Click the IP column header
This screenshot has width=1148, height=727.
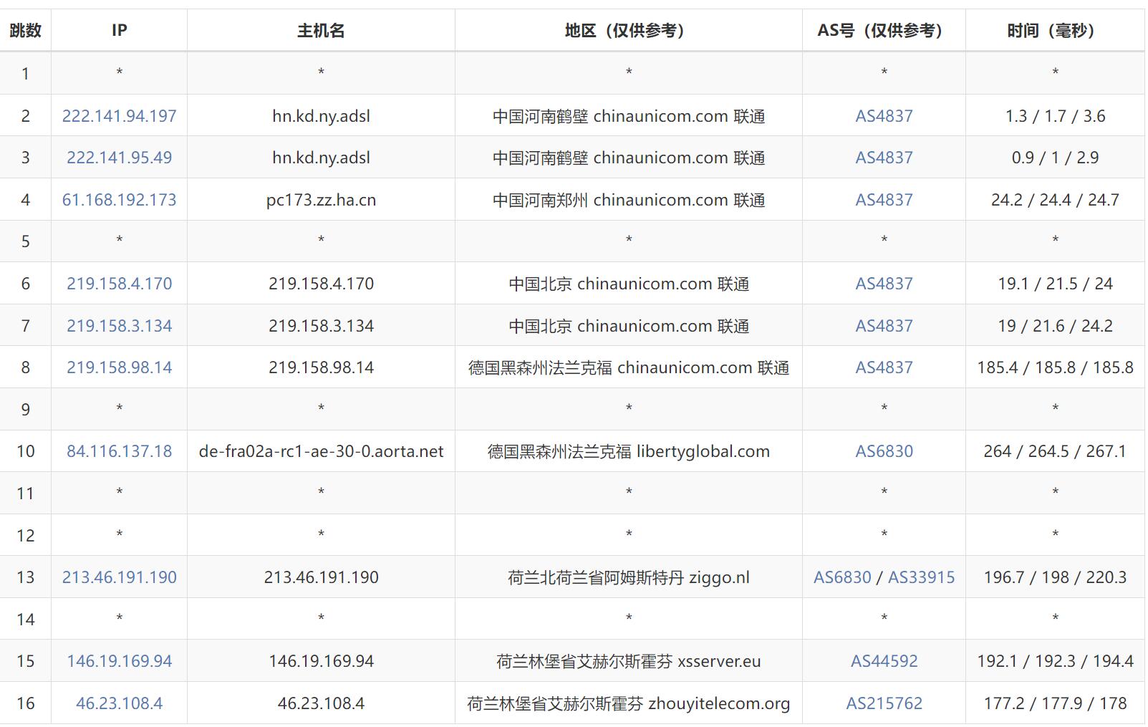pos(119,30)
